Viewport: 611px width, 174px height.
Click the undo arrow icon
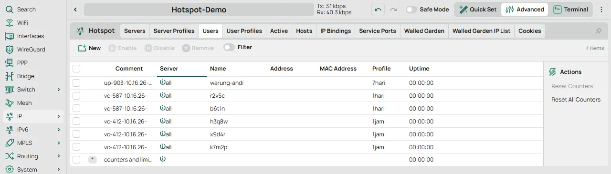[378, 10]
